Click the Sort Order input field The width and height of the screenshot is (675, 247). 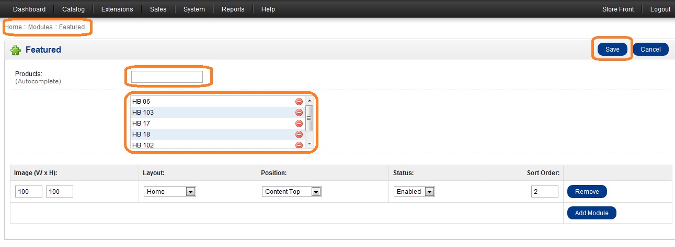[545, 192]
